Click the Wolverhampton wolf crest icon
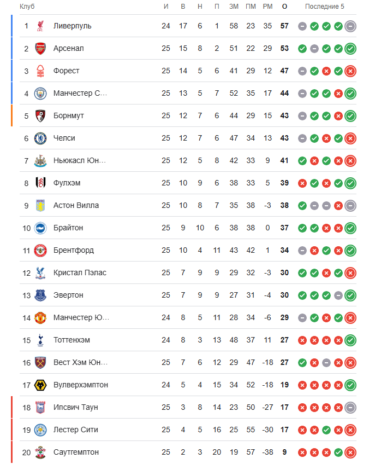 click(41, 385)
